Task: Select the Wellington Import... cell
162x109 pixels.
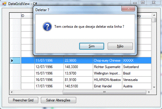Action: 107,73
